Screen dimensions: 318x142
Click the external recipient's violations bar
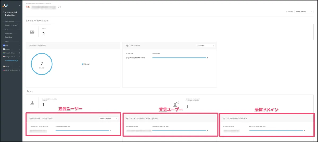(179, 131)
